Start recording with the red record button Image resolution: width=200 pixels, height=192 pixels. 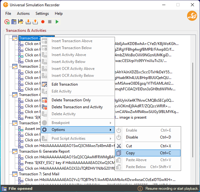tap(43, 22)
